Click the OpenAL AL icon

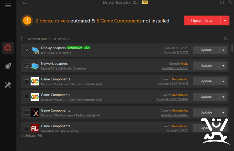[35, 128]
